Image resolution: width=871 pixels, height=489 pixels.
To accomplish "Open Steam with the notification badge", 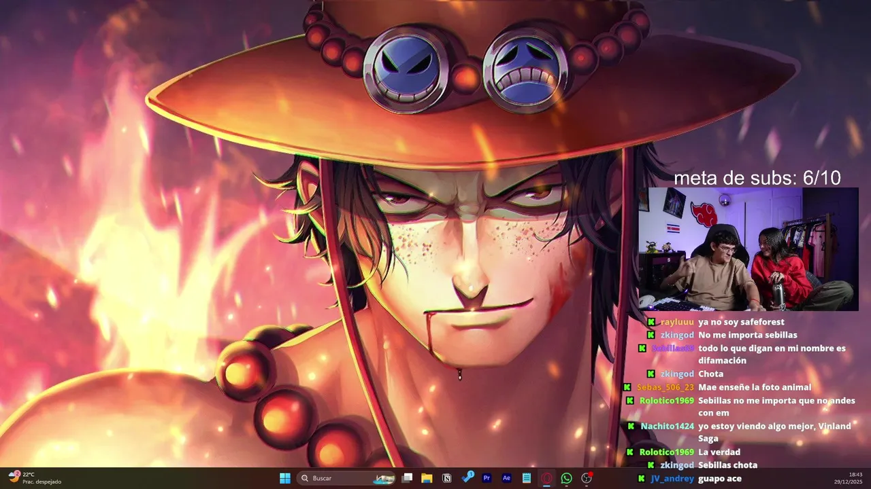I will click(467, 477).
